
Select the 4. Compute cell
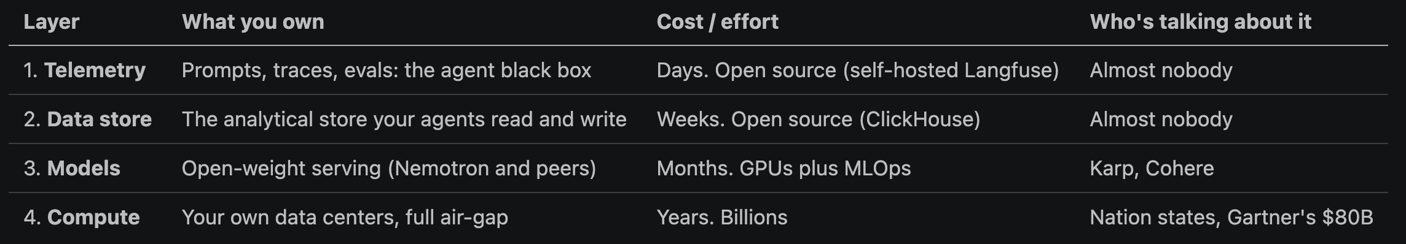click(82, 217)
